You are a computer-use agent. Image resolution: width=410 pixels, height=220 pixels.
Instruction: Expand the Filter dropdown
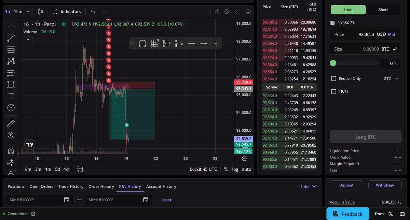308,187
